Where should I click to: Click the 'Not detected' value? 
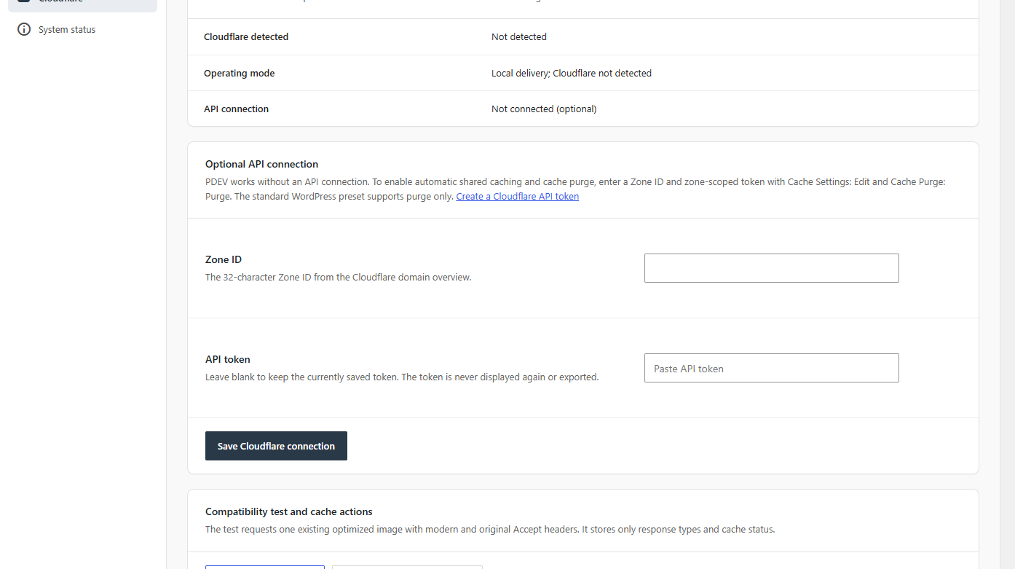519,37
